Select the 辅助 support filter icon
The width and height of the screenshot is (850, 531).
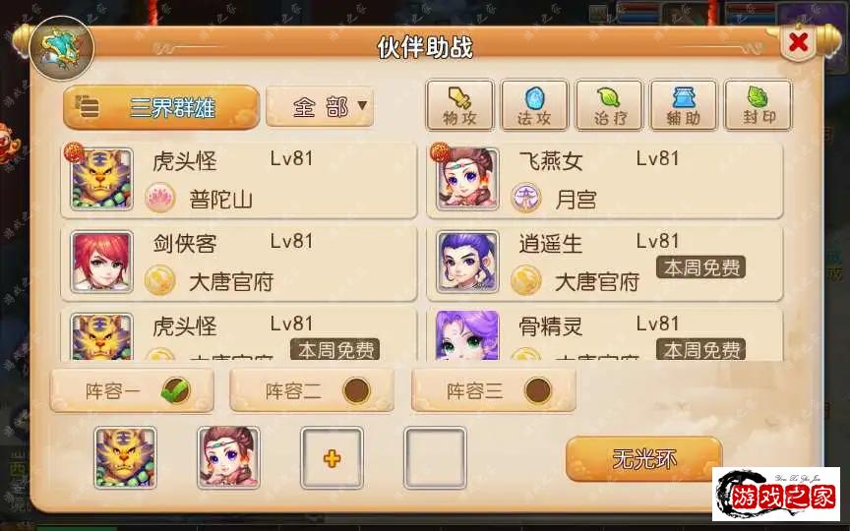(683, 105)
